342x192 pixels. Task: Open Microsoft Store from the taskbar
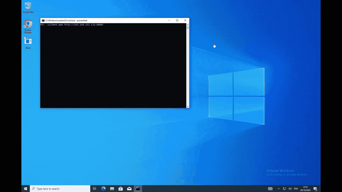tap(121, 189)
